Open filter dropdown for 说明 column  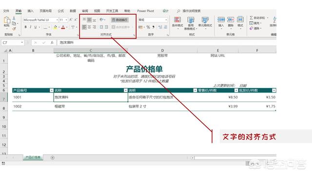coord(195,90)
